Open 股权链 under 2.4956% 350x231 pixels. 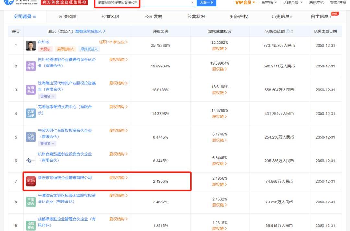click(219, 185)
